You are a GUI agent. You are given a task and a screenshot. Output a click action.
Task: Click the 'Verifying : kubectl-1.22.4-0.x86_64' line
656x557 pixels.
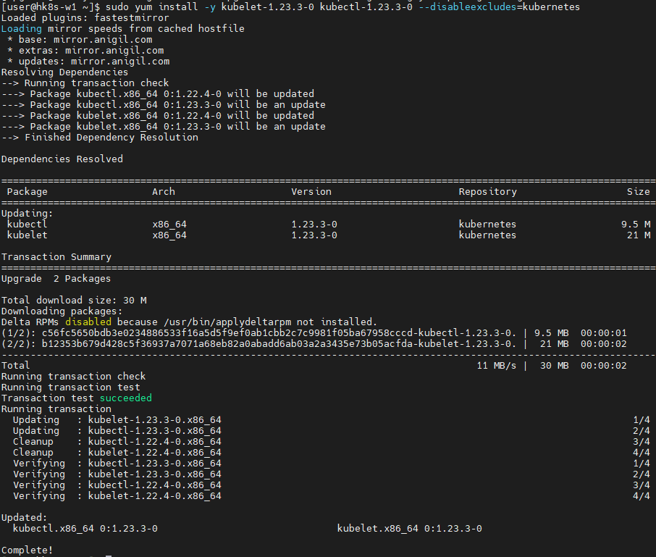pos(117,485)
